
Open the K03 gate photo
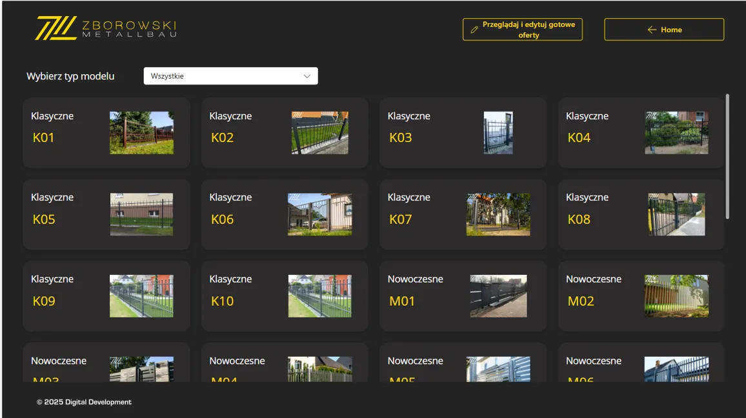point(498,133)
